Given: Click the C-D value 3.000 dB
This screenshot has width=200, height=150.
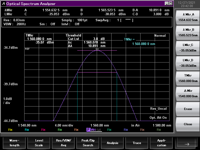Looking at the screenshot, I should (x=161, y=14).
